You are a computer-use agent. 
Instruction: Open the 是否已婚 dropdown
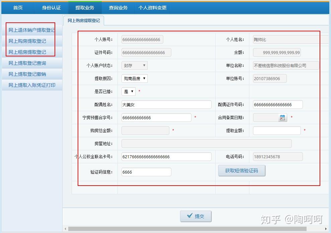128,91
